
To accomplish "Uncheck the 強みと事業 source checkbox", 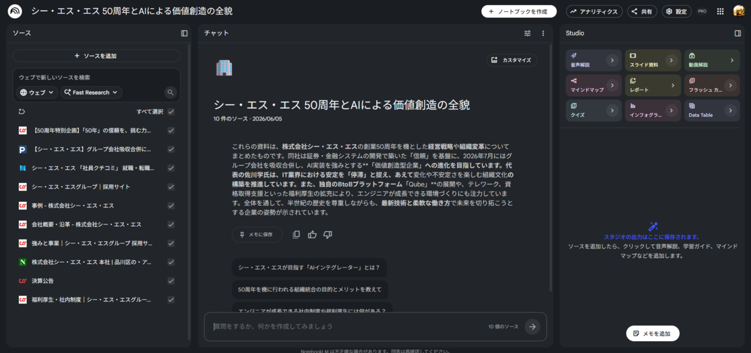I will (171, 243).
